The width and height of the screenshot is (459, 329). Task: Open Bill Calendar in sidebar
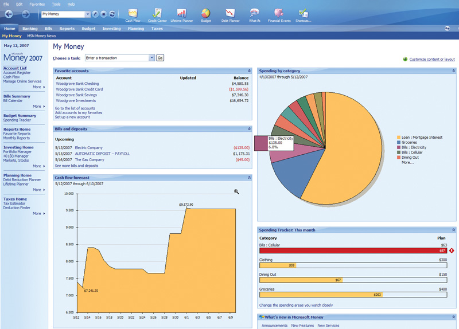[x=13, y=100]
